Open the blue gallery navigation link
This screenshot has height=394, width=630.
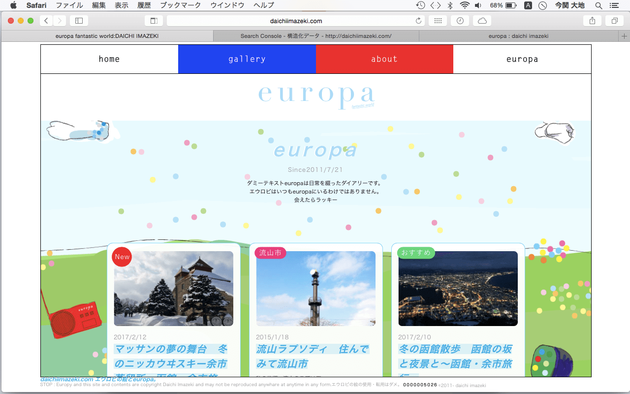pyautogui.click(x=247, y=59)
